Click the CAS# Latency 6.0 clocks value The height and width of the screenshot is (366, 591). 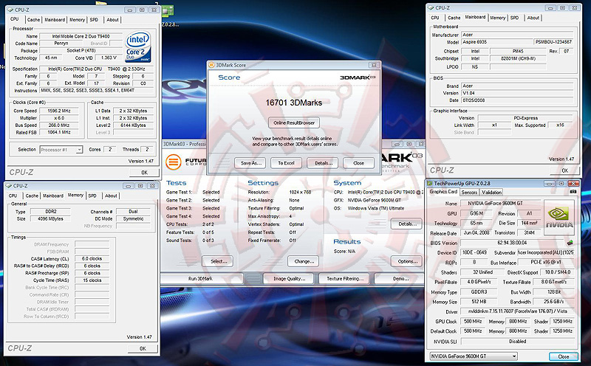pyautogui.click(x=92, y=259)
